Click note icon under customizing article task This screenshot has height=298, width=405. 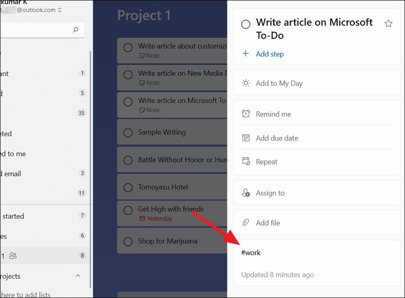(x=142, y=56)
